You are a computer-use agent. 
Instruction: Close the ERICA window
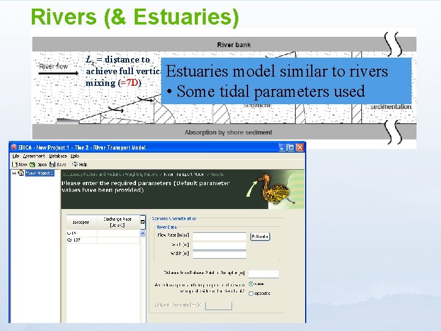click(300, 147)
